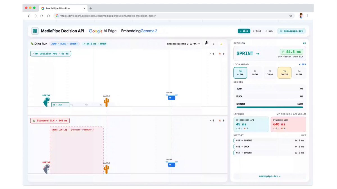Open a new browser tab
The image size is (337, 189).
91,8
